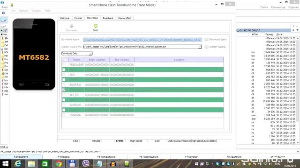
Task: Click the Flash Tool title bar app icon
Action: [12, 5]
